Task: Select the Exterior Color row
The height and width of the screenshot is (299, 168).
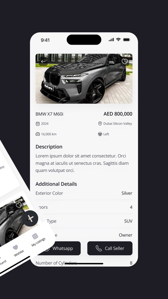Action: click(x=84, y=193)
